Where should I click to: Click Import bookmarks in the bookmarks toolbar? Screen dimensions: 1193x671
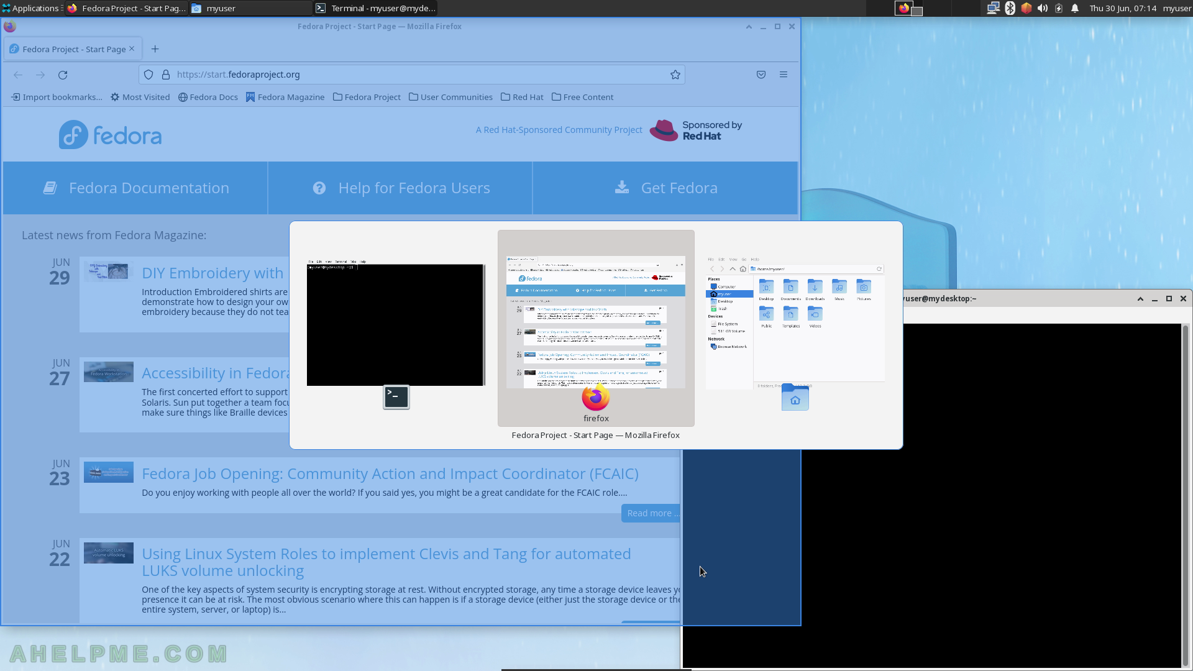click(57, 97)
